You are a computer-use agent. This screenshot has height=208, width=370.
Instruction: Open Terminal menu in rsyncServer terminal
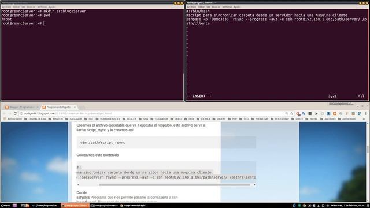[42, 7]
